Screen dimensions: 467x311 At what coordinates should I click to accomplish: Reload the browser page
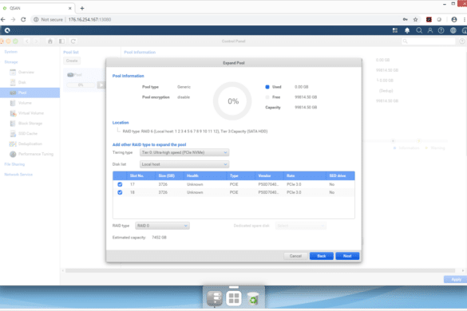23,20
